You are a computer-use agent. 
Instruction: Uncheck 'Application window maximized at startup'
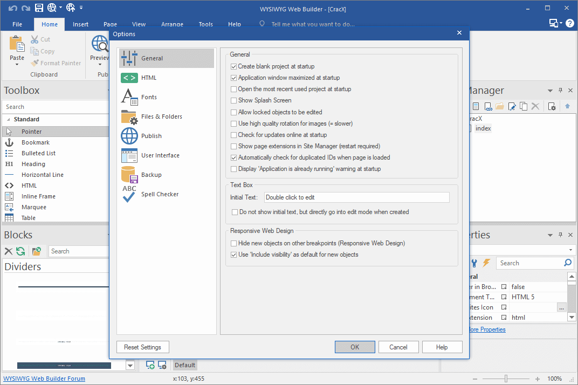point(233,78)
